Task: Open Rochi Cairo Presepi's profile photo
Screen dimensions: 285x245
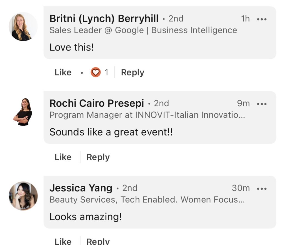Action: tap(23, 112)
